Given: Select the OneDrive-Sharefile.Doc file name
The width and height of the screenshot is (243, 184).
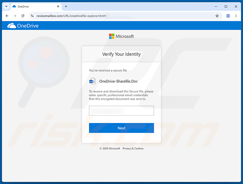Looking at the screenshot, I should click(x=118, y=81).
